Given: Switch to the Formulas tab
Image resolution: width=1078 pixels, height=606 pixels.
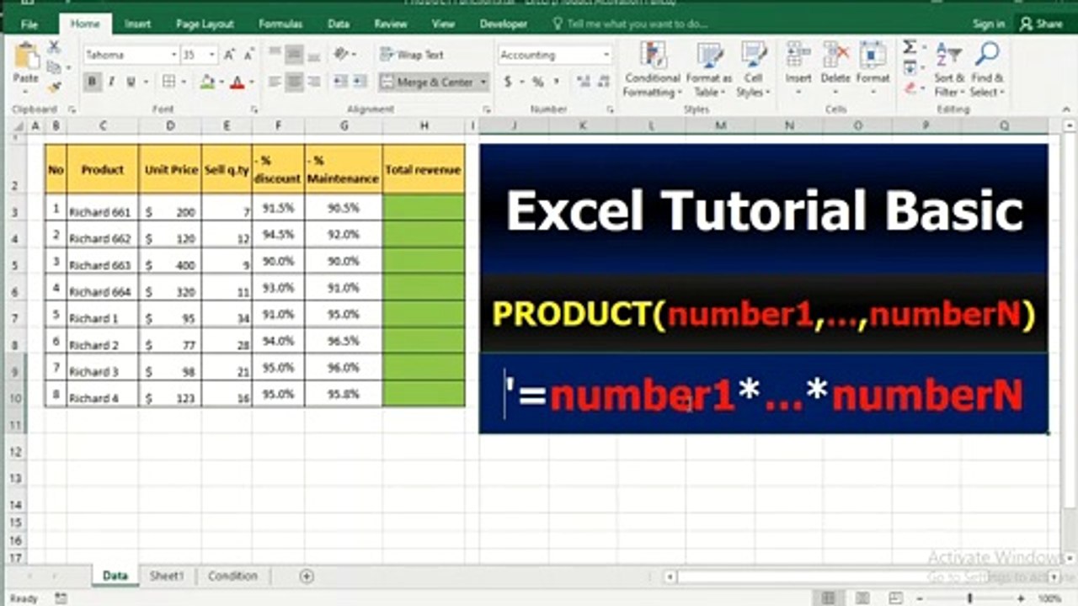Looking at the screenshot, I should coord(280,24).
